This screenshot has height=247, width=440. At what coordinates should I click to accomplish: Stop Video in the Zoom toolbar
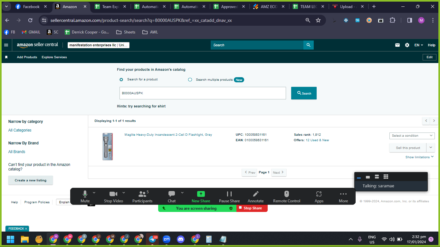113,196
